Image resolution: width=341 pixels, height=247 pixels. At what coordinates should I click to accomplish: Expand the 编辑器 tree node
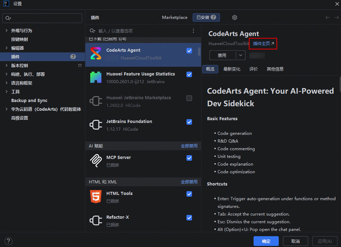pos(6,48)
